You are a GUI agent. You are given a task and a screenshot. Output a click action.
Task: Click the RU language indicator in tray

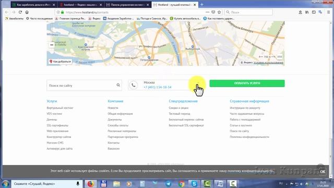tap(281, 183)
